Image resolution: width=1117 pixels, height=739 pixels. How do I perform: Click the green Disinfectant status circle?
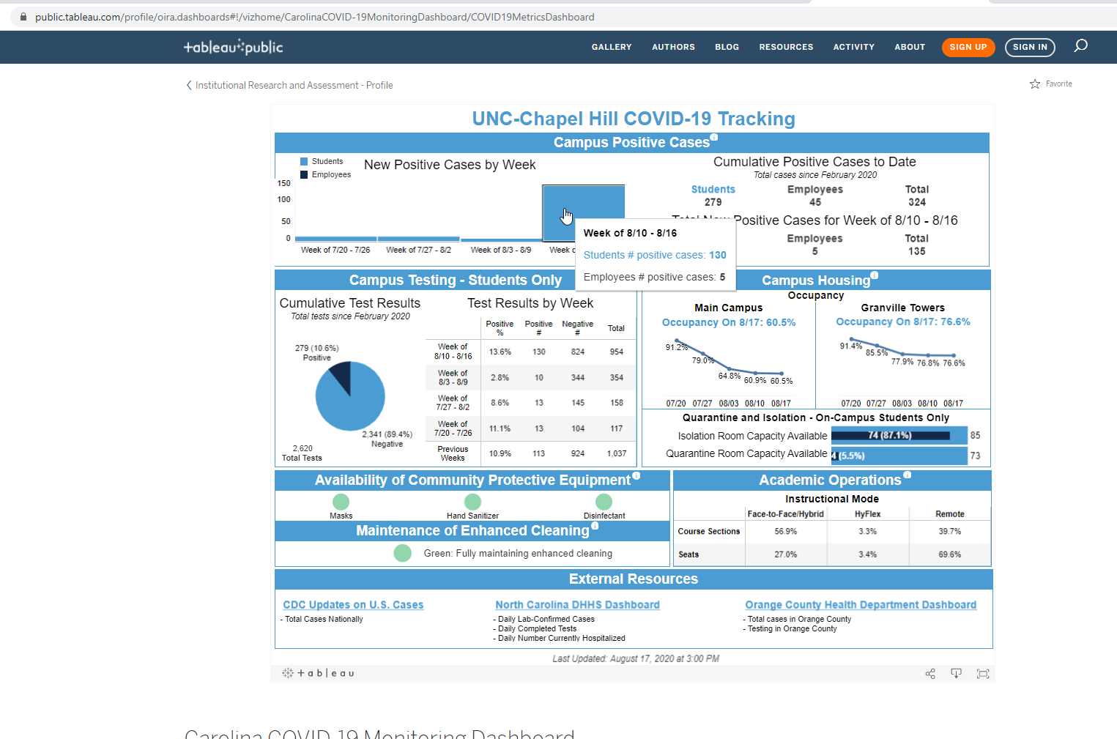(604, 502)
